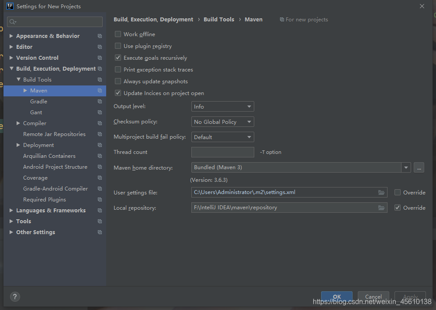Click the project-scope icon beside Coverage
This screenshot has width=436, height=310.
click(100, 177)
